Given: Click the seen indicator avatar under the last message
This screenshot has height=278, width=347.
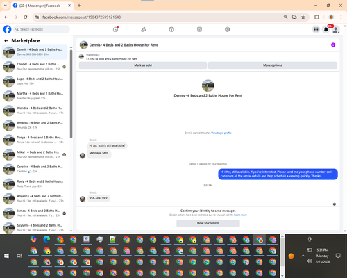Looking at the screenshot, I should click(335, 204).
